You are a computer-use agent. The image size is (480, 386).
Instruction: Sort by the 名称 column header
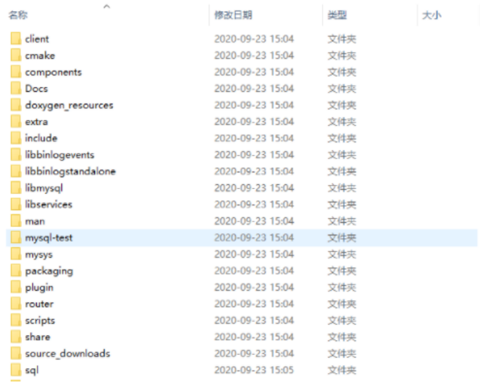(18, 15)
